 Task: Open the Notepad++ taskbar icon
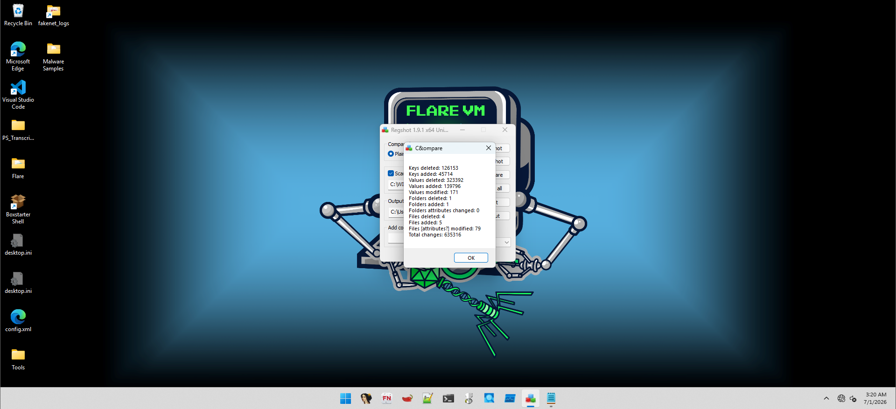[427, 398]
